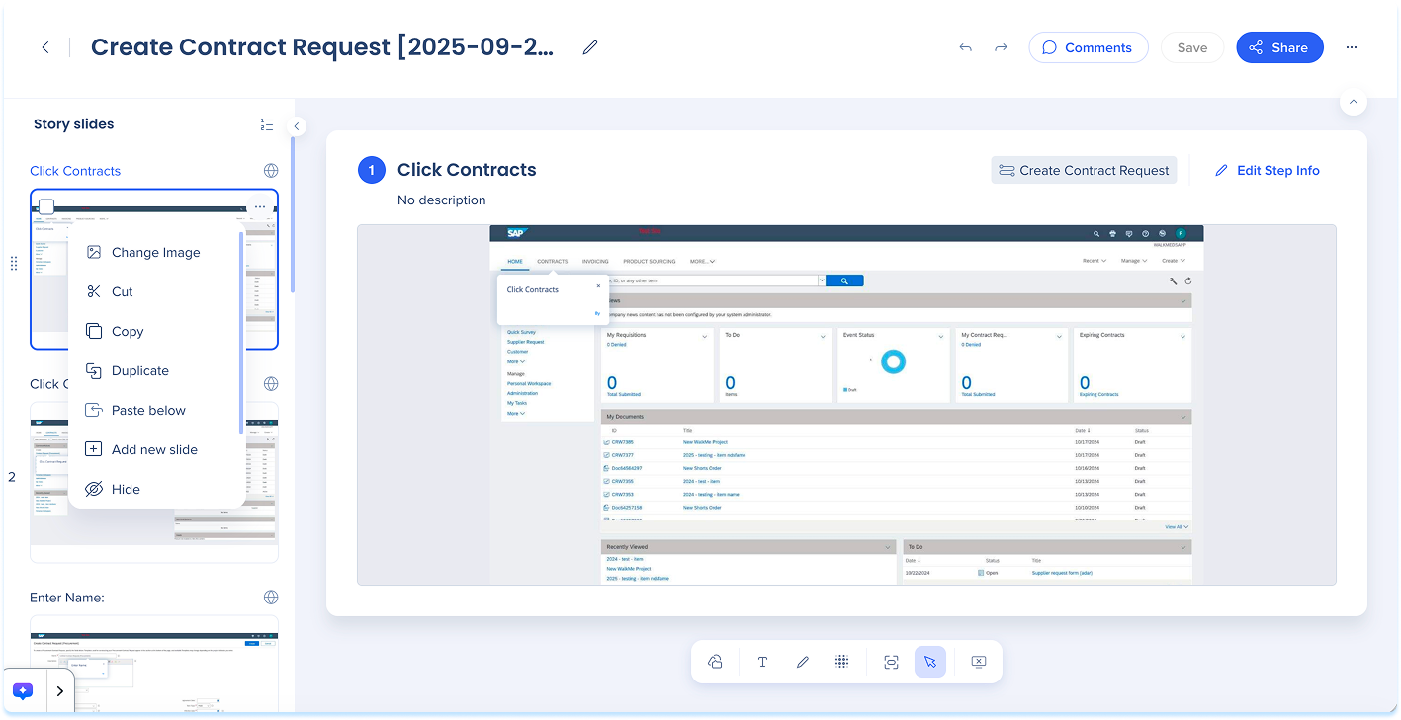Open Edit Step Info
Viewport: 1401px width, 720px height.
tap(1267, 170)
